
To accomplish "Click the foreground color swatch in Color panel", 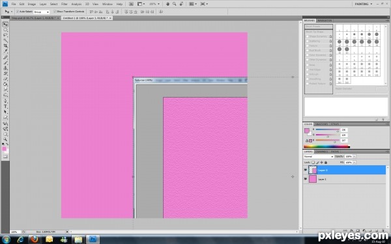I will (x=307, y=131).
